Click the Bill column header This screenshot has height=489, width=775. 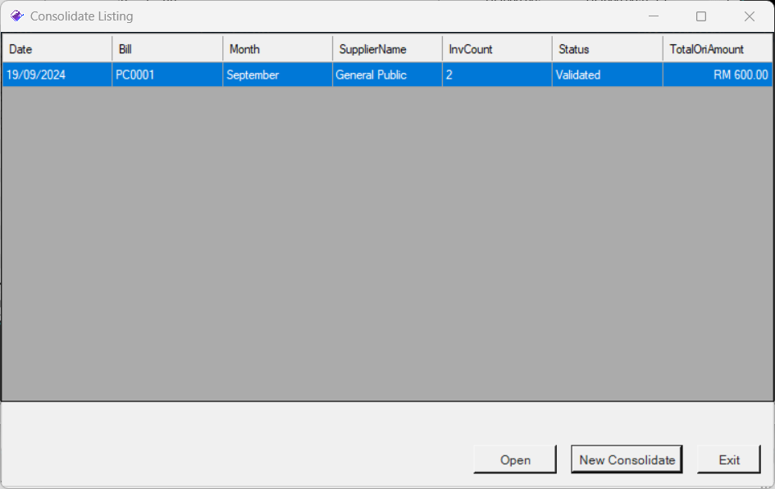tap(167, 49)
